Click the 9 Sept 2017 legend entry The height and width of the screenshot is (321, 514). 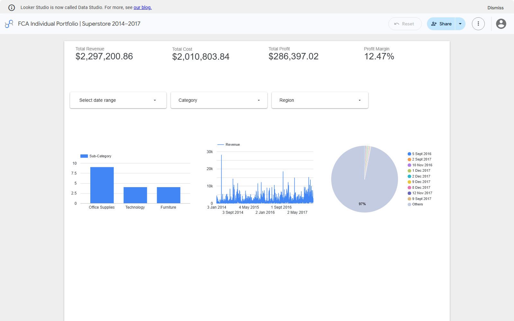click(420, 199)
